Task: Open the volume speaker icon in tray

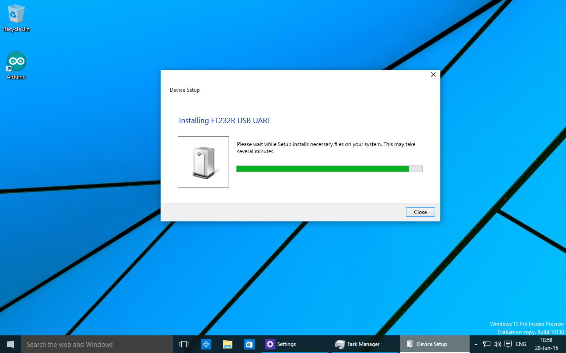Action: [497, 344]
